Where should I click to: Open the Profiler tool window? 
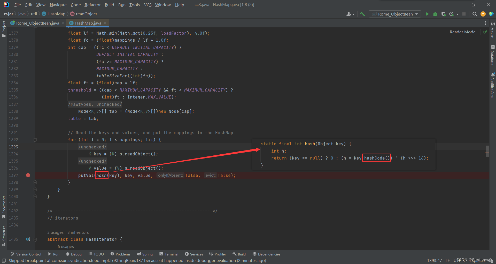click(x=218, y=254)
